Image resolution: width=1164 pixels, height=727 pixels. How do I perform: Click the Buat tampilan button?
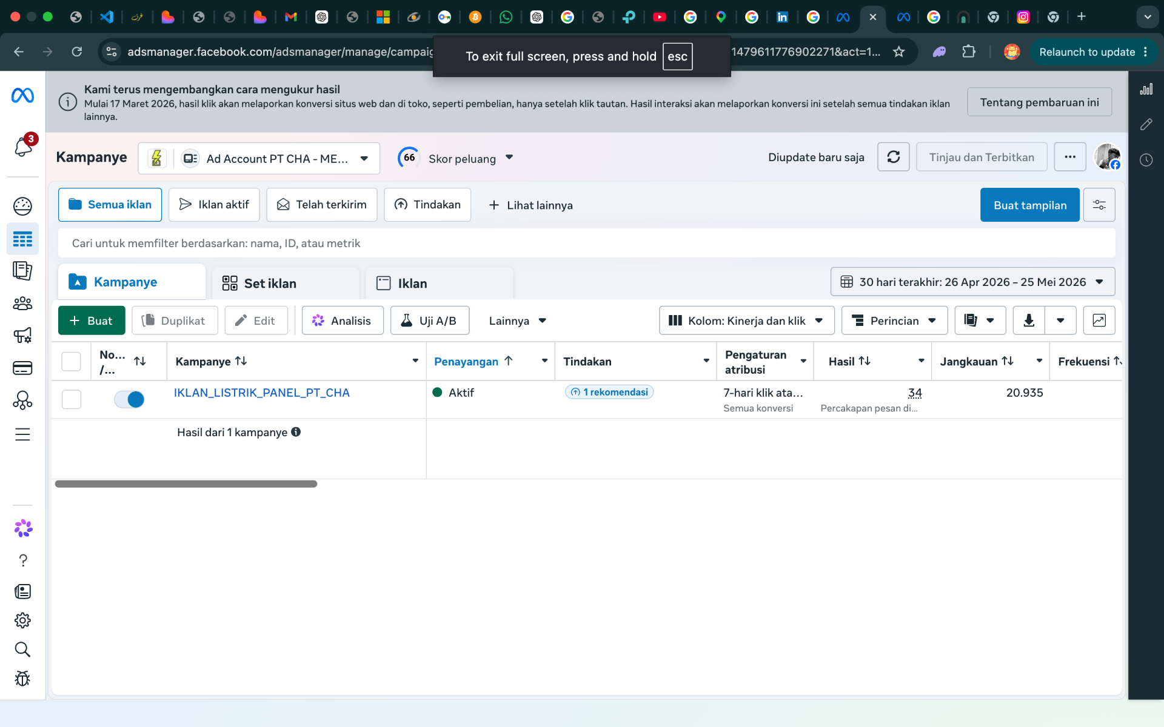pyautogui.click(x=1029, y=205)
